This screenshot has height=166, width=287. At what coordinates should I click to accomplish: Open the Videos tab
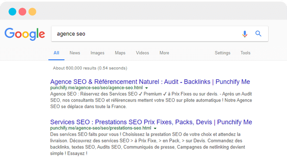coord(142,53)
